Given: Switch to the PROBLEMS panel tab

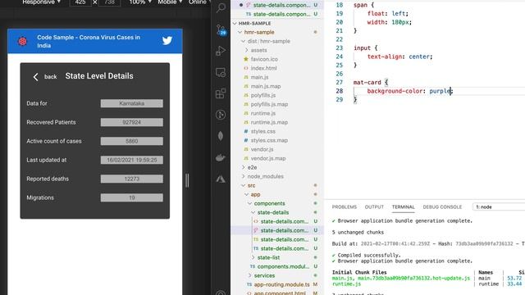Looking at the screenshot, I should 345,207.
